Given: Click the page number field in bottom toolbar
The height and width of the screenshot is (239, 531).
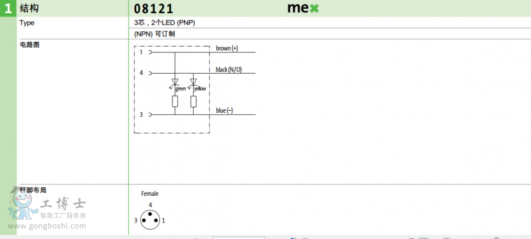Looking at the screenshot, I should (238, 238).
